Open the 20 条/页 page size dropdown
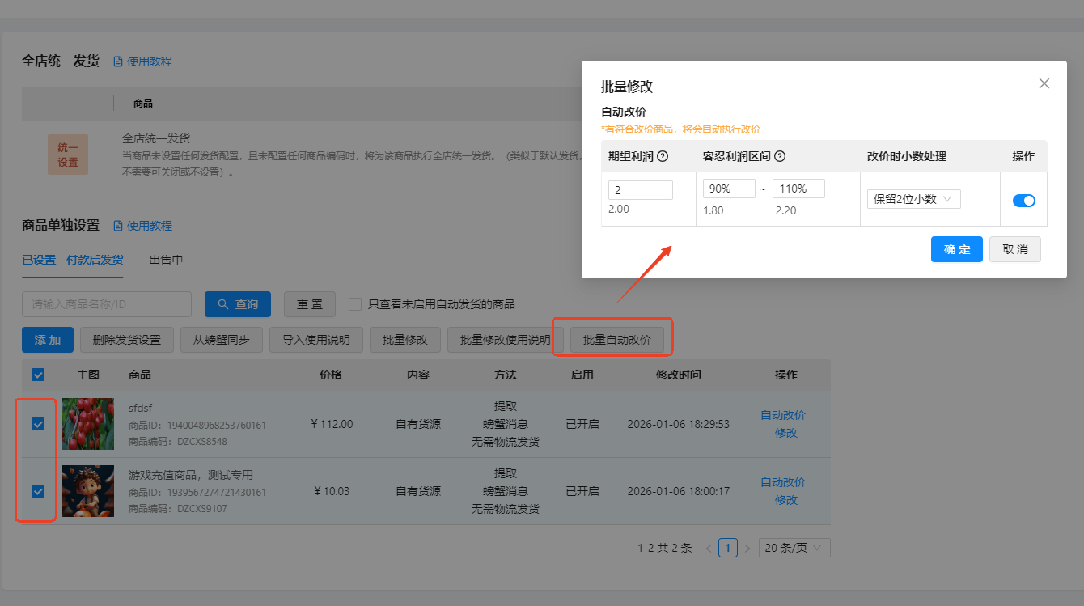This screenshot has height=606, width=1084. (794, 548)
